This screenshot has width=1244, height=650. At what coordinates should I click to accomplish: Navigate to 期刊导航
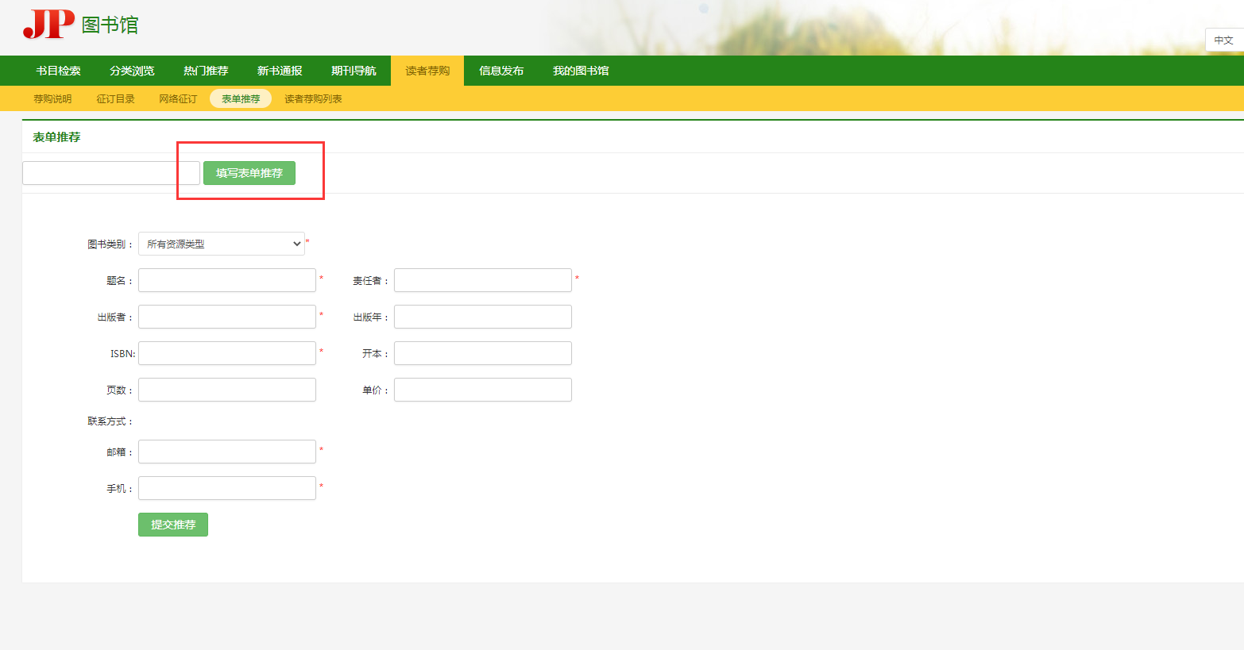point(353,71)
